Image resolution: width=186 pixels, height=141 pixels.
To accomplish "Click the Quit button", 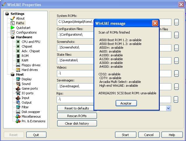I will [x=36, y=135].
